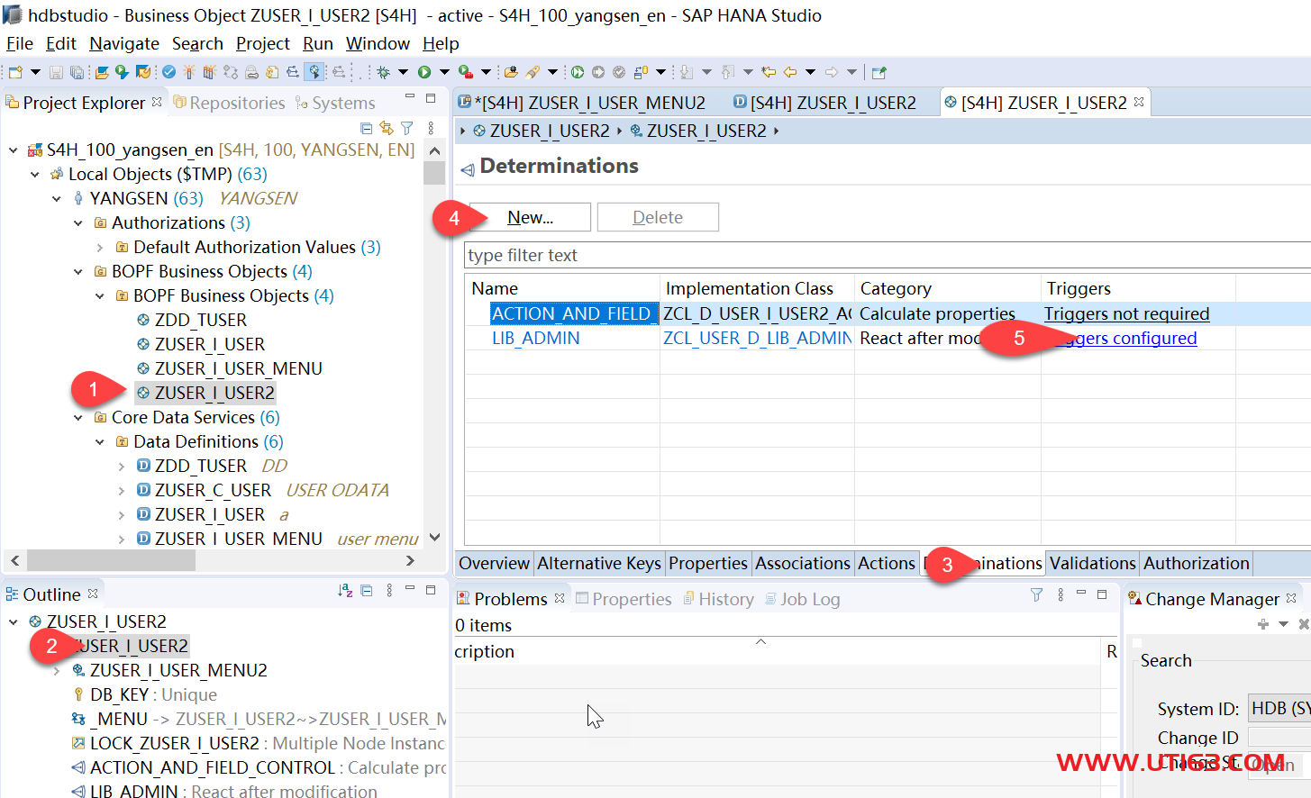The width and height of the screenshot is (1311, 798).
Task: Click the Project Explorer filter funnel icon
Action: tap(407, 128)
